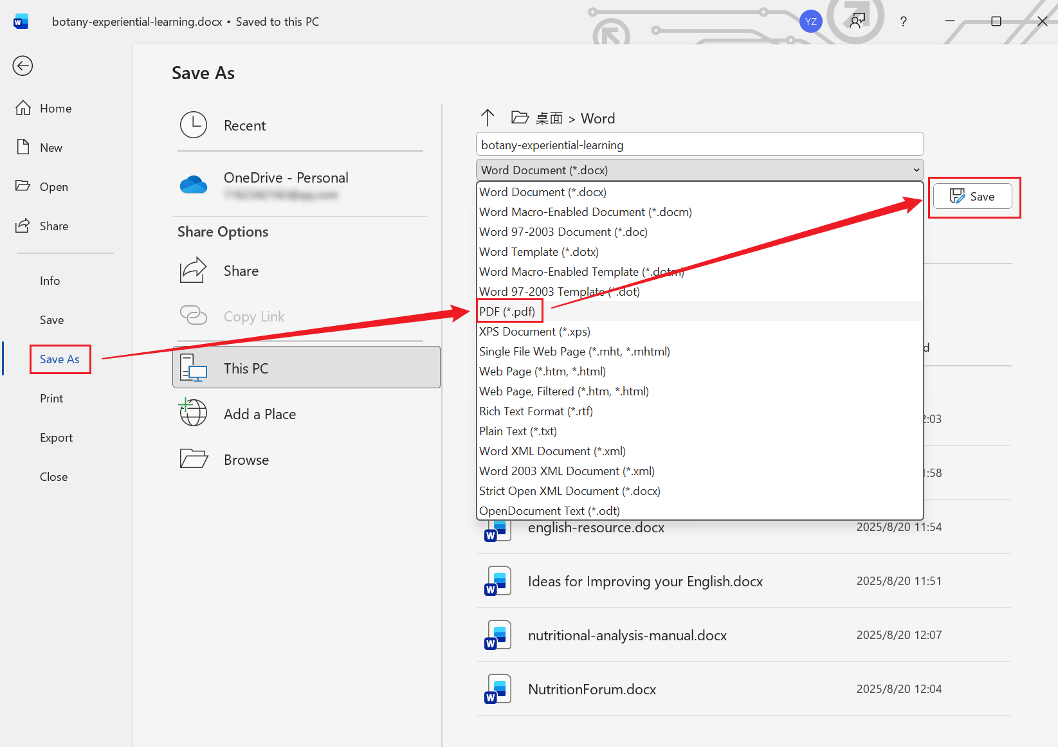Screen dimensions: 1058x747
Task: Open the YZ account avatar
Action: [810, 21]
